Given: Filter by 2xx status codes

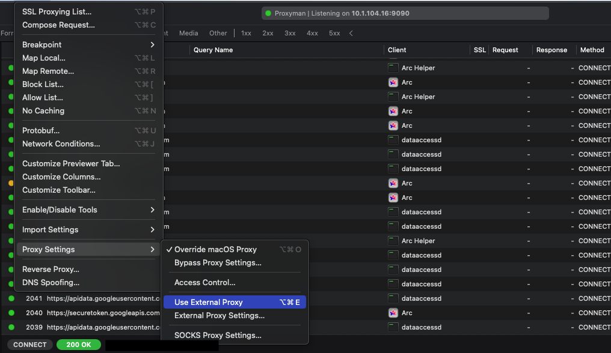Looking at the screenshot, I should 268,34.
